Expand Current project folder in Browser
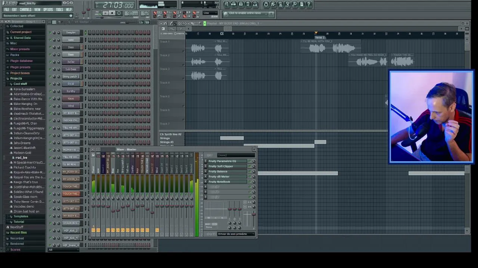Viewport: 478px width, 268px height. 21,32
